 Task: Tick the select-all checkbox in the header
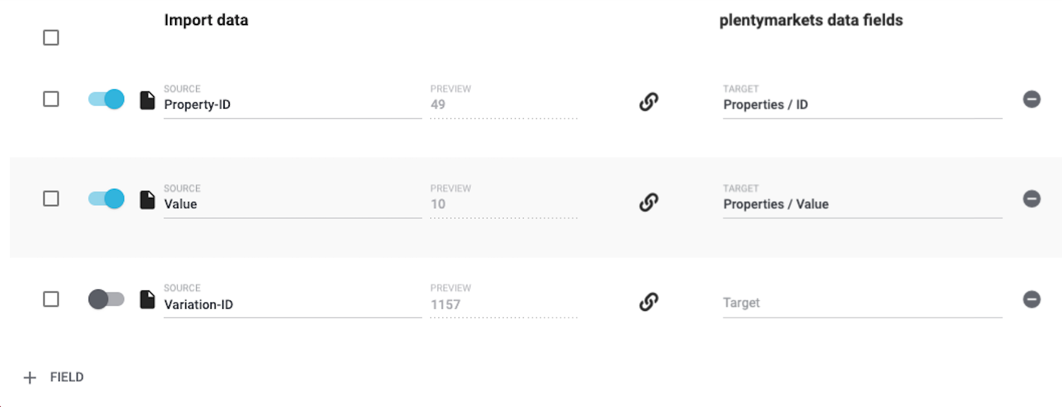51,38
